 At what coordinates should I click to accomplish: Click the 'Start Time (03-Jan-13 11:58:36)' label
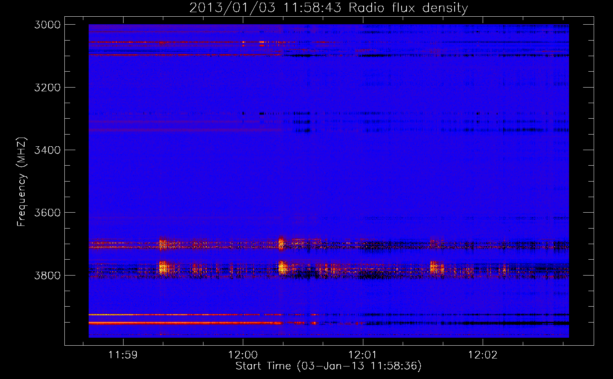[328, 366]
